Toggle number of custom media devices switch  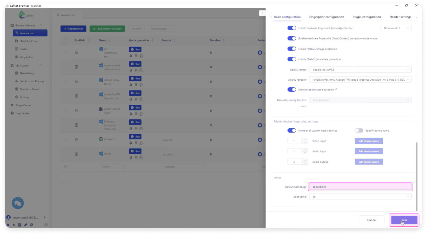coord(292,131)
